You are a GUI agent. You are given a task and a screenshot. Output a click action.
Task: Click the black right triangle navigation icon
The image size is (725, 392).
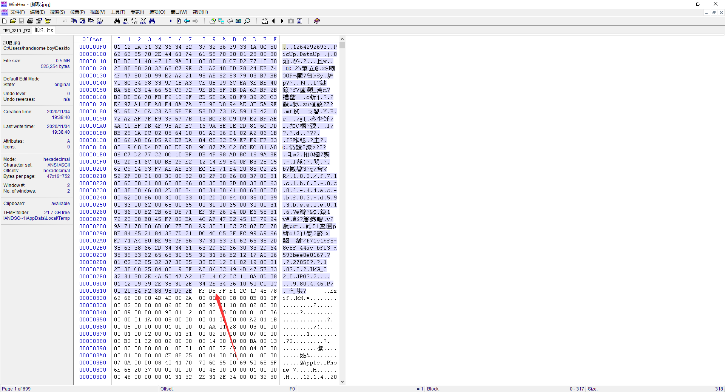282,21
